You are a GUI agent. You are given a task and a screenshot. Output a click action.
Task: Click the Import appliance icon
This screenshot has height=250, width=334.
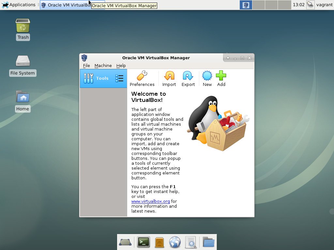169,78
